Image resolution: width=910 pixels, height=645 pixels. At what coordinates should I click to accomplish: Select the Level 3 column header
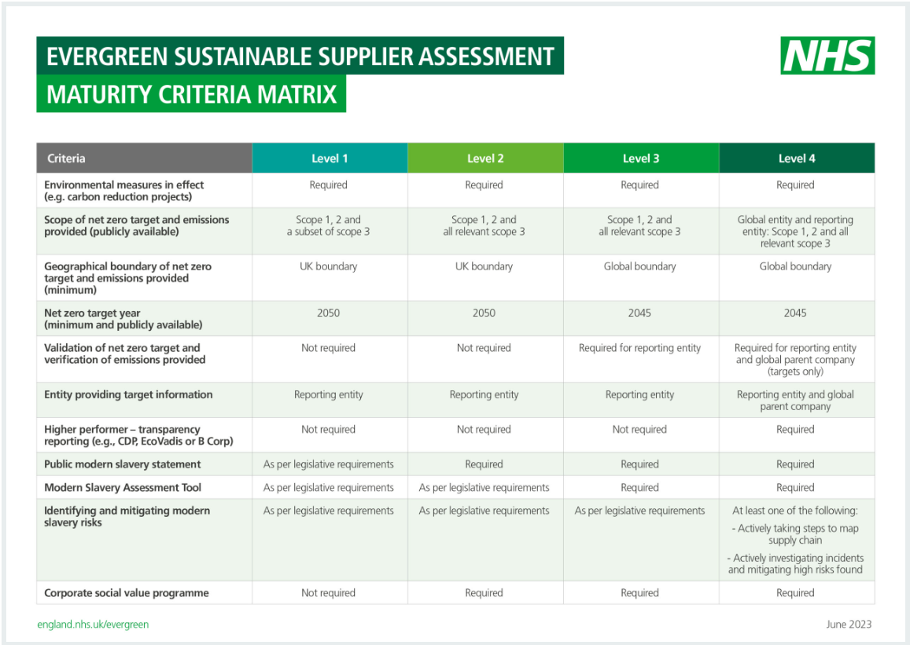(641, 158)
